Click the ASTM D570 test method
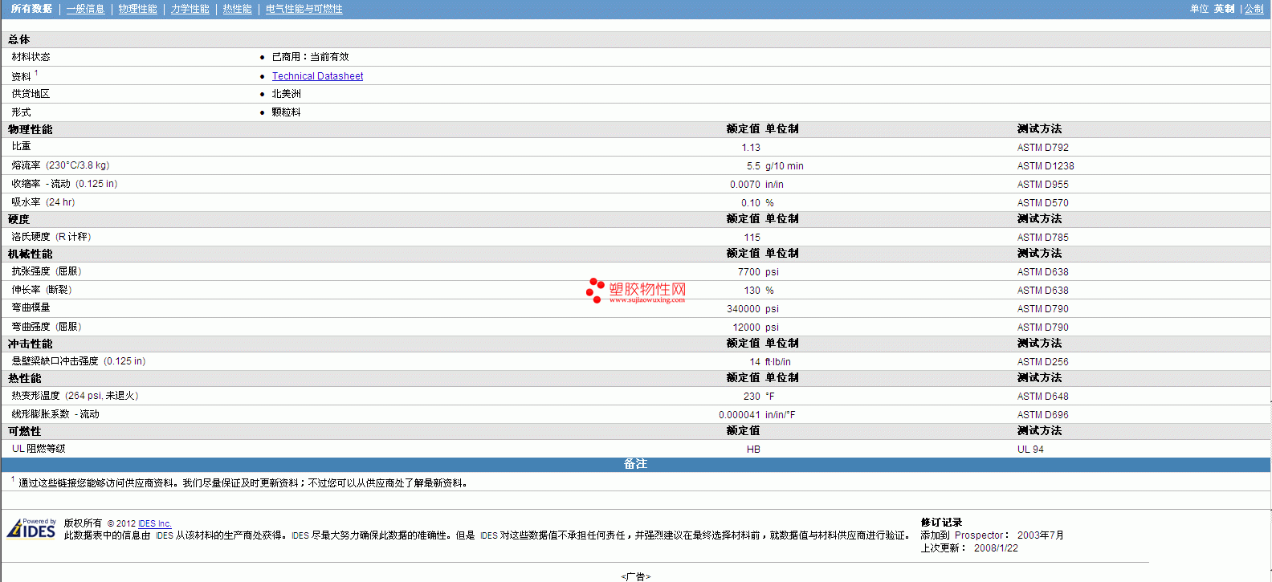1272x582 pixels. [x=1042, y=203]
